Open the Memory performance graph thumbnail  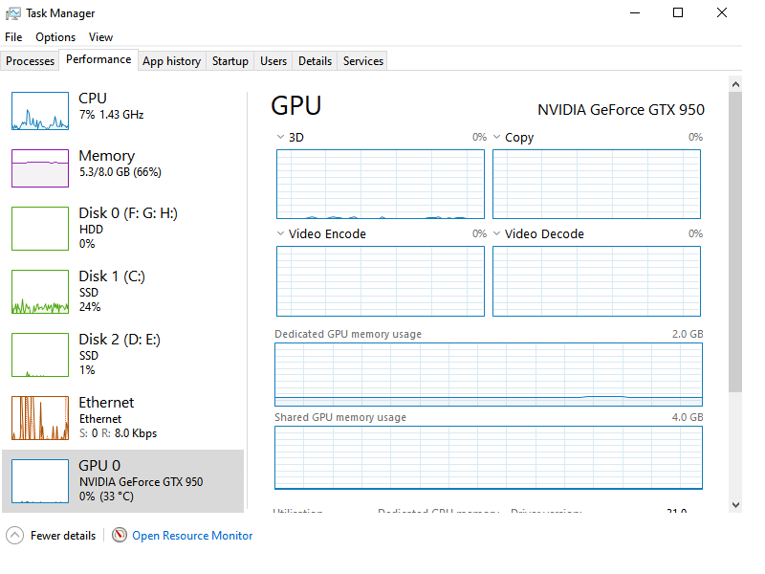pyautogui.click(x=40, y=168)
